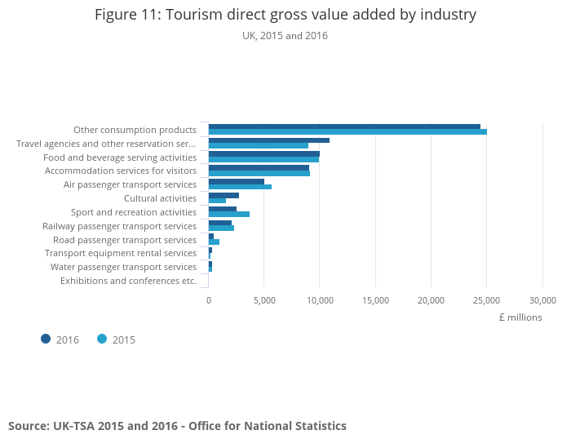This screenshot has height=448, width=571.
Task: Click the source text for UK-TSA
Action: tap(177, 426)
